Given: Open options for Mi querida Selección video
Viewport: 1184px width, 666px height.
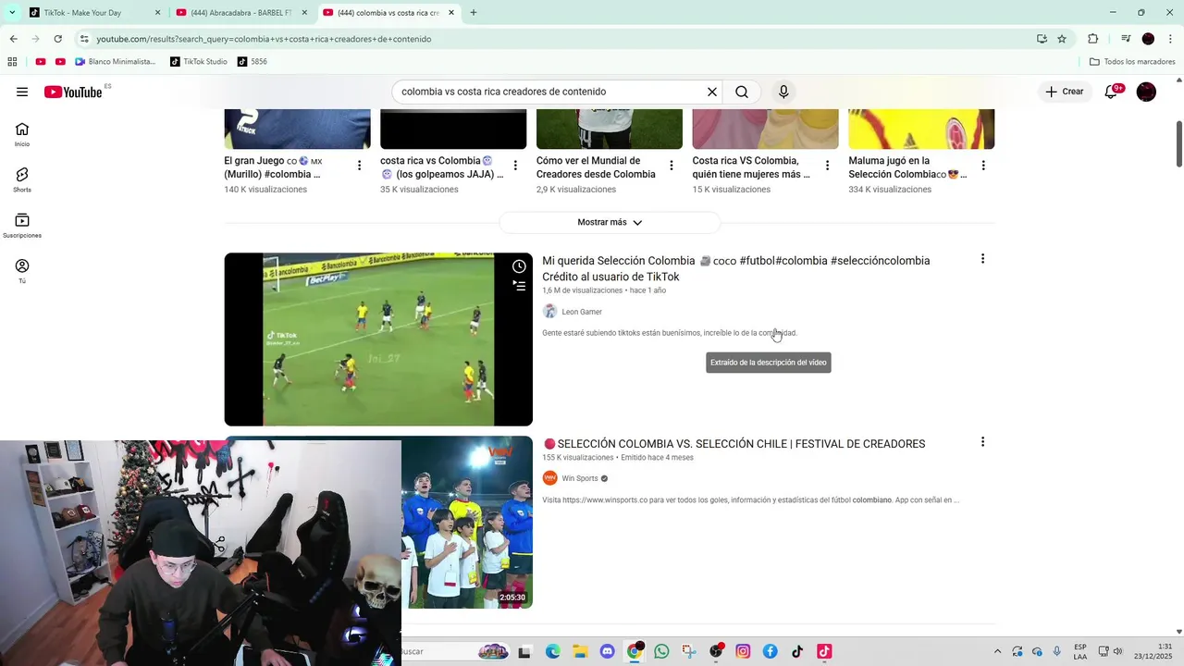Looking at the screenshot, I should [x=982, y=259].
